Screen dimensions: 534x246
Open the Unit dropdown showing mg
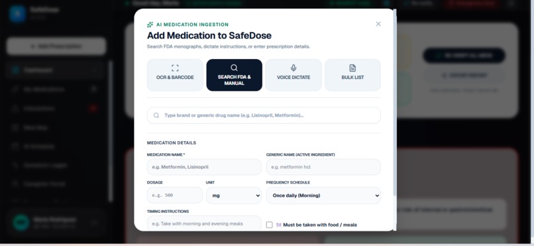pos(234,196)
